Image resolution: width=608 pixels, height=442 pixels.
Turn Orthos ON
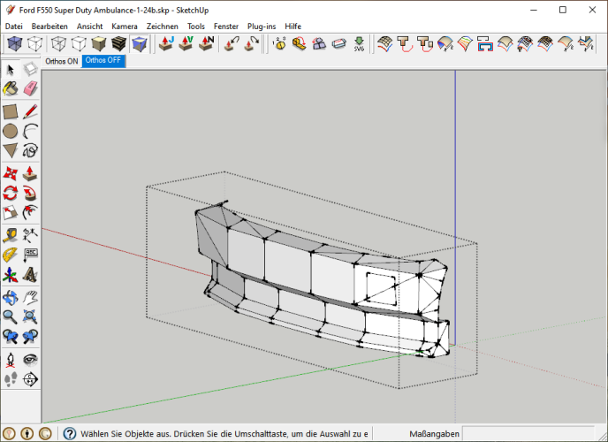[x=62, y=61]
